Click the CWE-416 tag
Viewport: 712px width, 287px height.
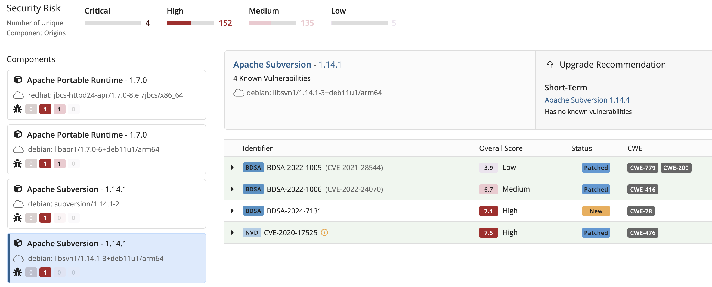click(643, 189)
